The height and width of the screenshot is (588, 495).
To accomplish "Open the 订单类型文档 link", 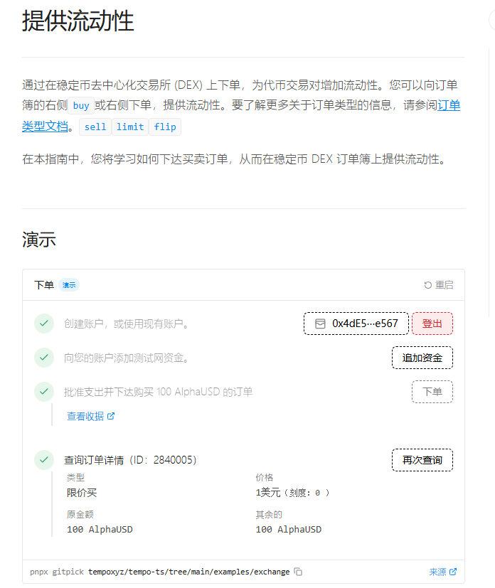I will 449,106.
